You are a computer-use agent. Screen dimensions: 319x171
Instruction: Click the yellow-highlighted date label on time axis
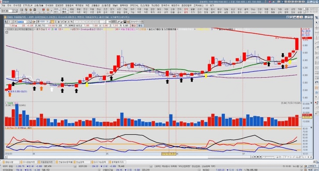(169, 154)
